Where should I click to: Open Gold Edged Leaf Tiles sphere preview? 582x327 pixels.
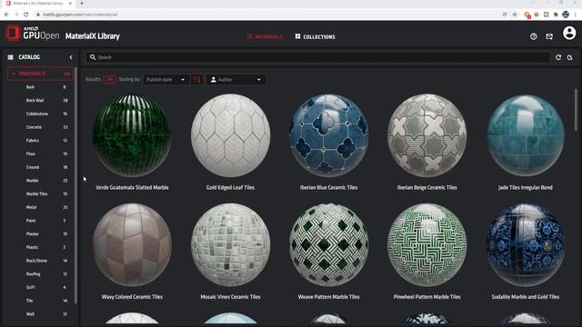pos(230,135)
